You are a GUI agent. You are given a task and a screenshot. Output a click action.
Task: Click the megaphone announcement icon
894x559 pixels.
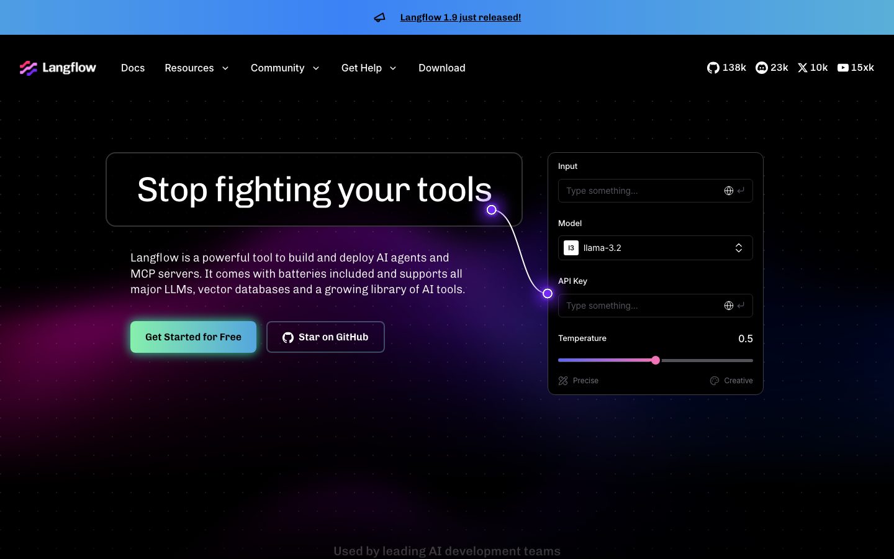point(379,17)
